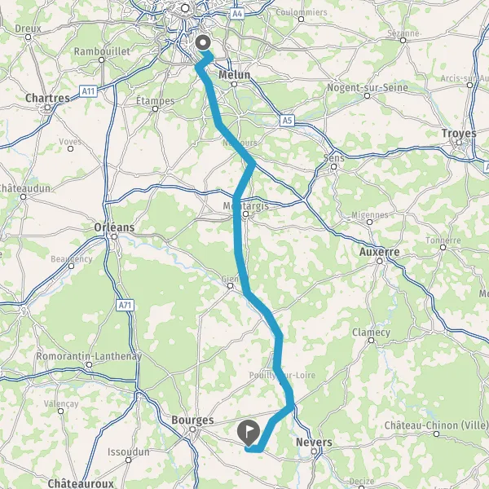489x489 pixels.
Task: Click the Orléans city dot
Action: coord(114,236)
